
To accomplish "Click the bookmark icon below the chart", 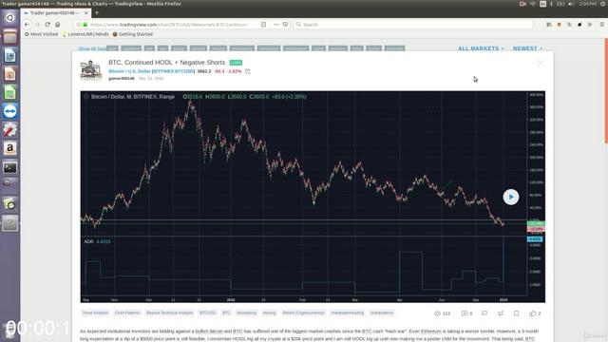I will point(516,313).
